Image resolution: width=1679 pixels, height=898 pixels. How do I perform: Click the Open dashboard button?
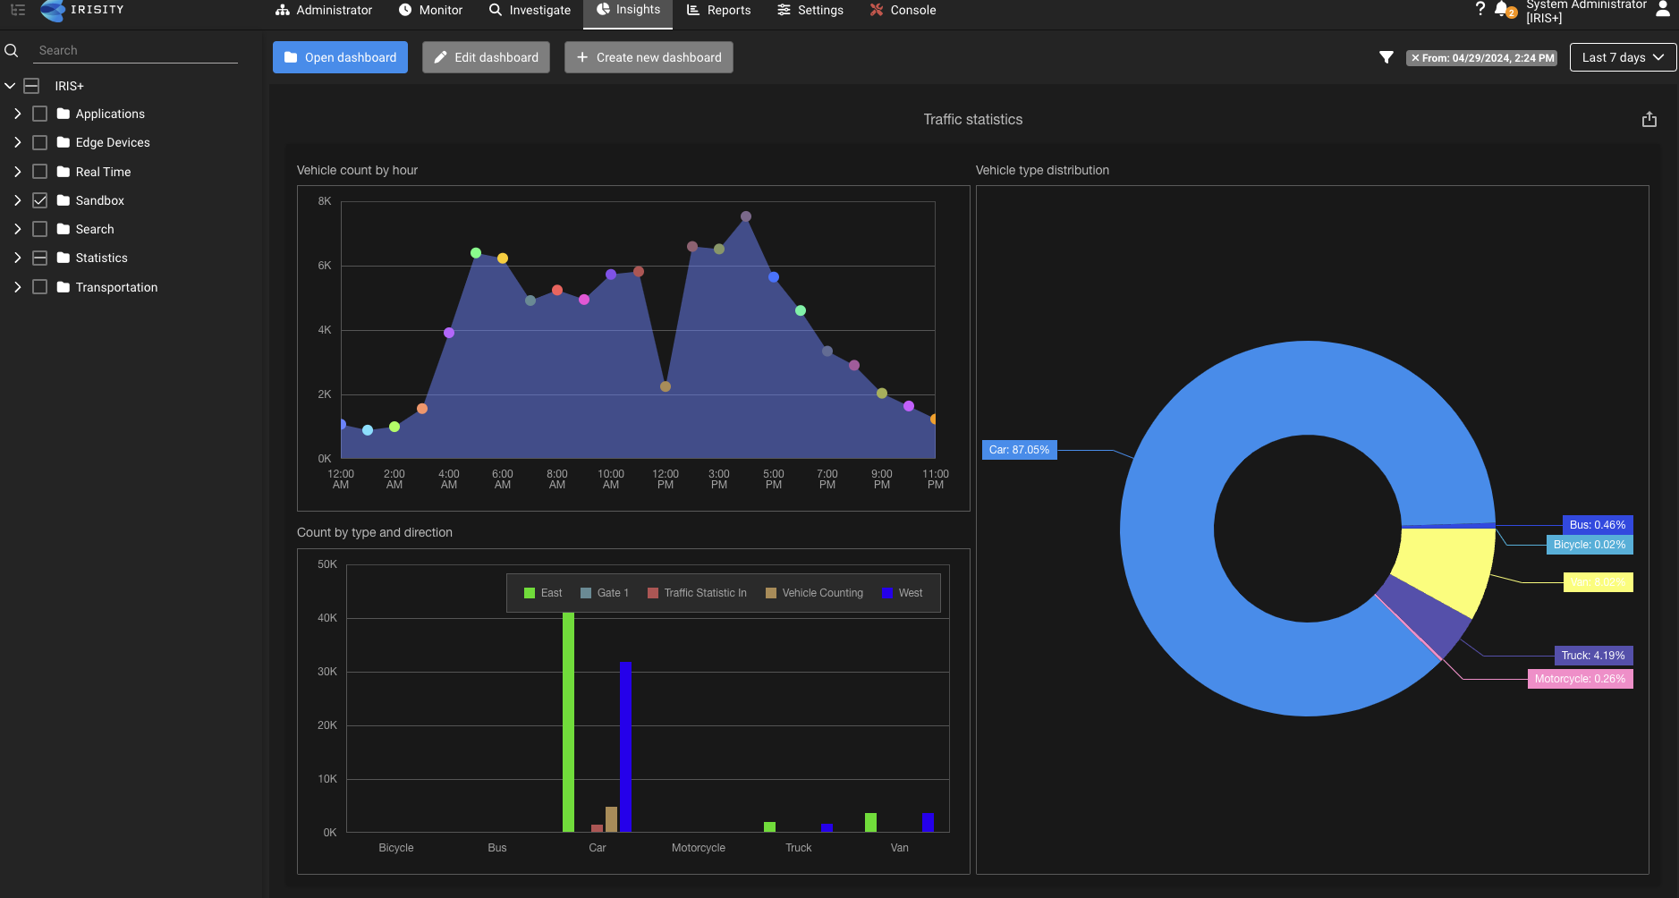339,57
